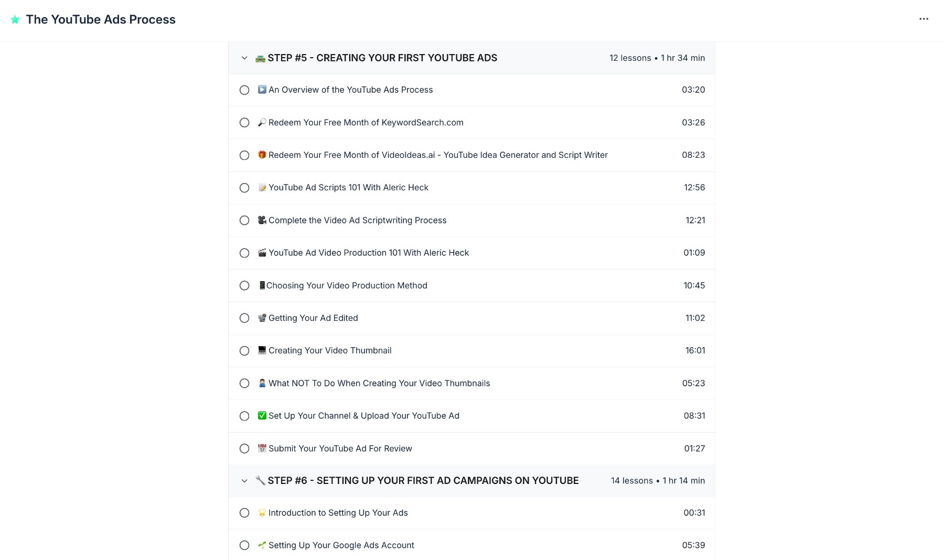Click the memo emoji before 'YouTube Ad Scripts 101'
The image size is (944, 560).
[x=262, y=187]
